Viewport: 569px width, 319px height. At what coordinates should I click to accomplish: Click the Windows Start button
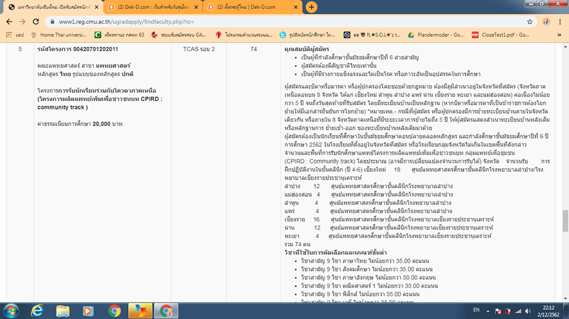pyautogui.click(x=12, y=311)
